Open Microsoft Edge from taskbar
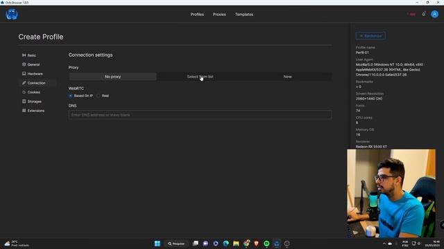Image resolution: width=444 pixels, height=249 pixels. point(225,243)
